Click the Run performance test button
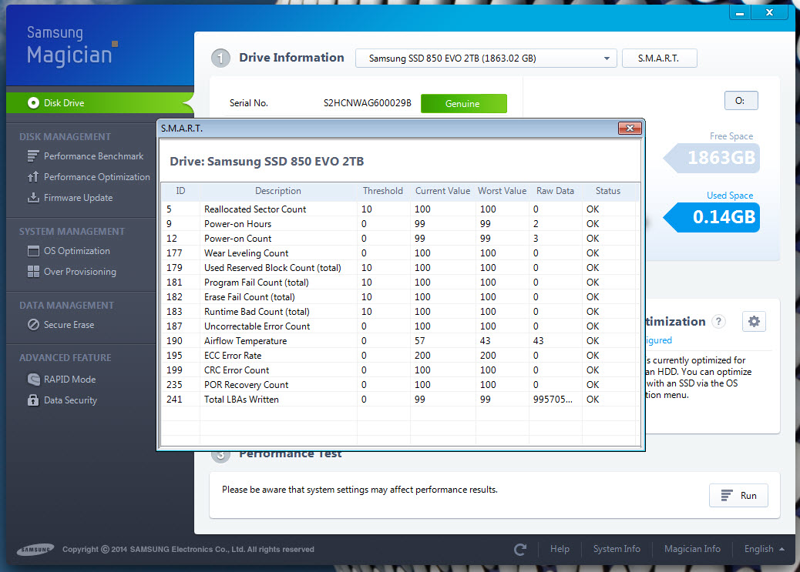The width and height of the screenshot is (800, 572). click(x=738, y=496)
